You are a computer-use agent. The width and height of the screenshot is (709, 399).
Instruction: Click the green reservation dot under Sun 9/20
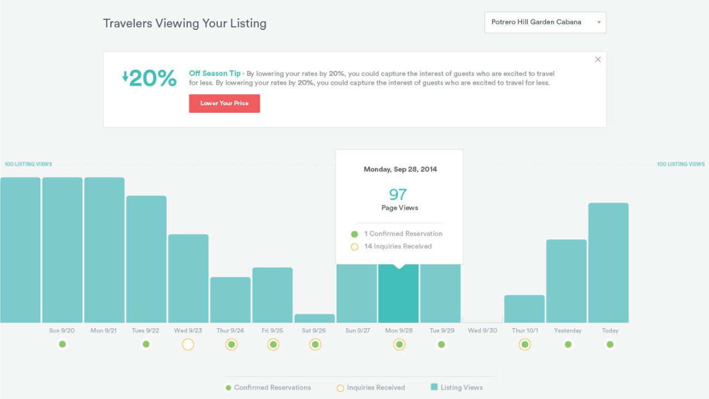coord(63,344)
